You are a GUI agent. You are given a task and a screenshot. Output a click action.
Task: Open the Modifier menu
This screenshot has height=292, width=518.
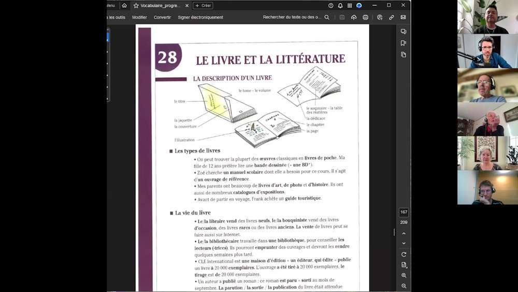click(x=139, y=17)
